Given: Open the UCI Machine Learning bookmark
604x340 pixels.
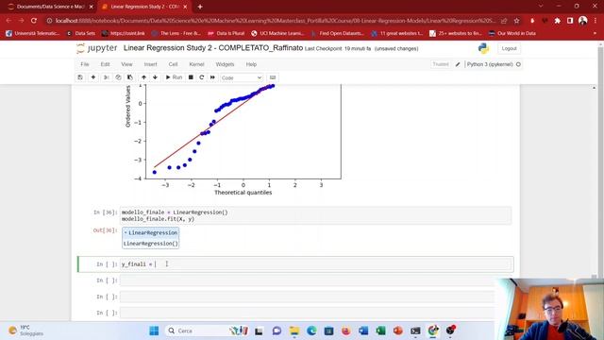Looking at the screenshot, I should click(x=277, y=34).
